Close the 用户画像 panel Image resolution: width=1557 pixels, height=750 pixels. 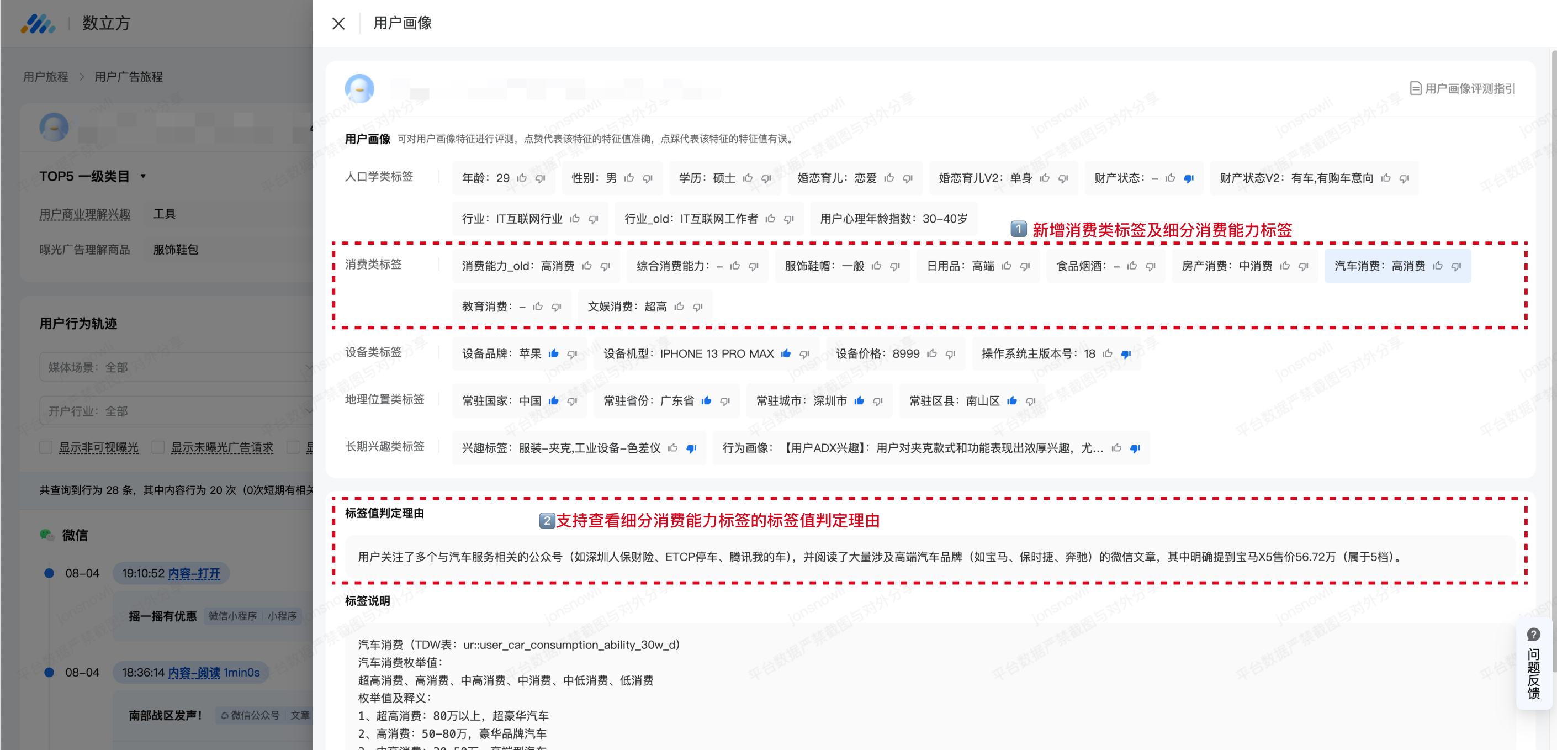coord(338,23)
